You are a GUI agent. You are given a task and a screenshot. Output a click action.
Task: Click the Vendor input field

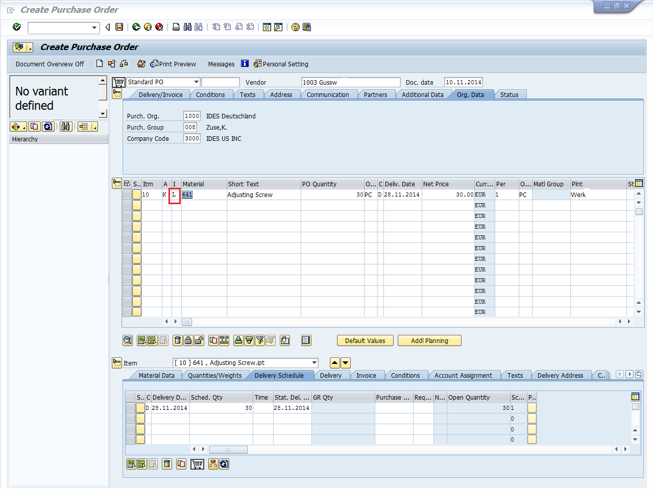[x=351, y=82]
